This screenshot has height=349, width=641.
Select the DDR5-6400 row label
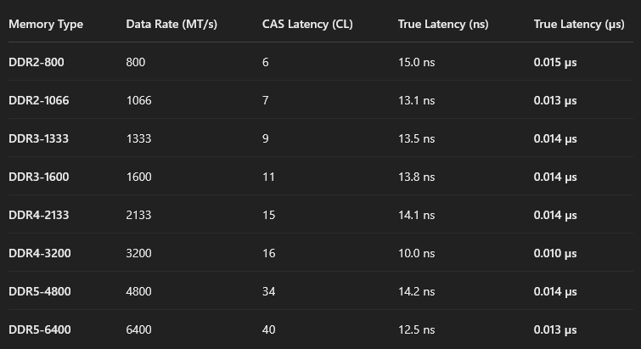[40, 329]
